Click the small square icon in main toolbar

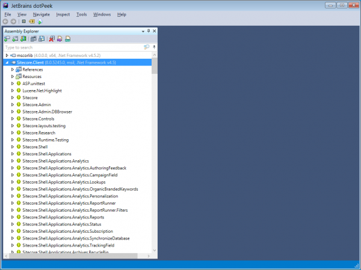click(x=23, y=22)
